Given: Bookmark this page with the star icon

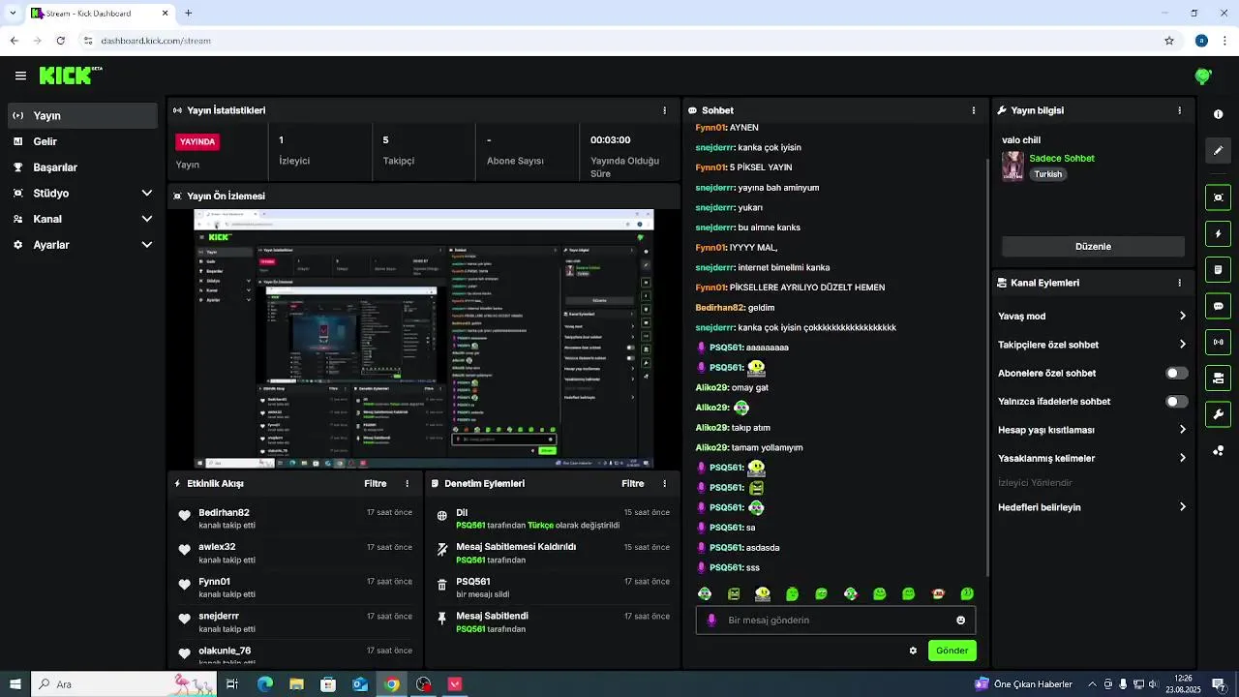Looking at the screenshot, I should point(1169,41).
